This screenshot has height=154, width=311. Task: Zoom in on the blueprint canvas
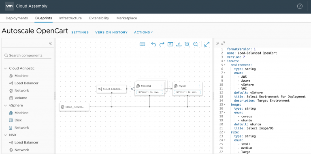pyautogui.click(x=187, y=44)
